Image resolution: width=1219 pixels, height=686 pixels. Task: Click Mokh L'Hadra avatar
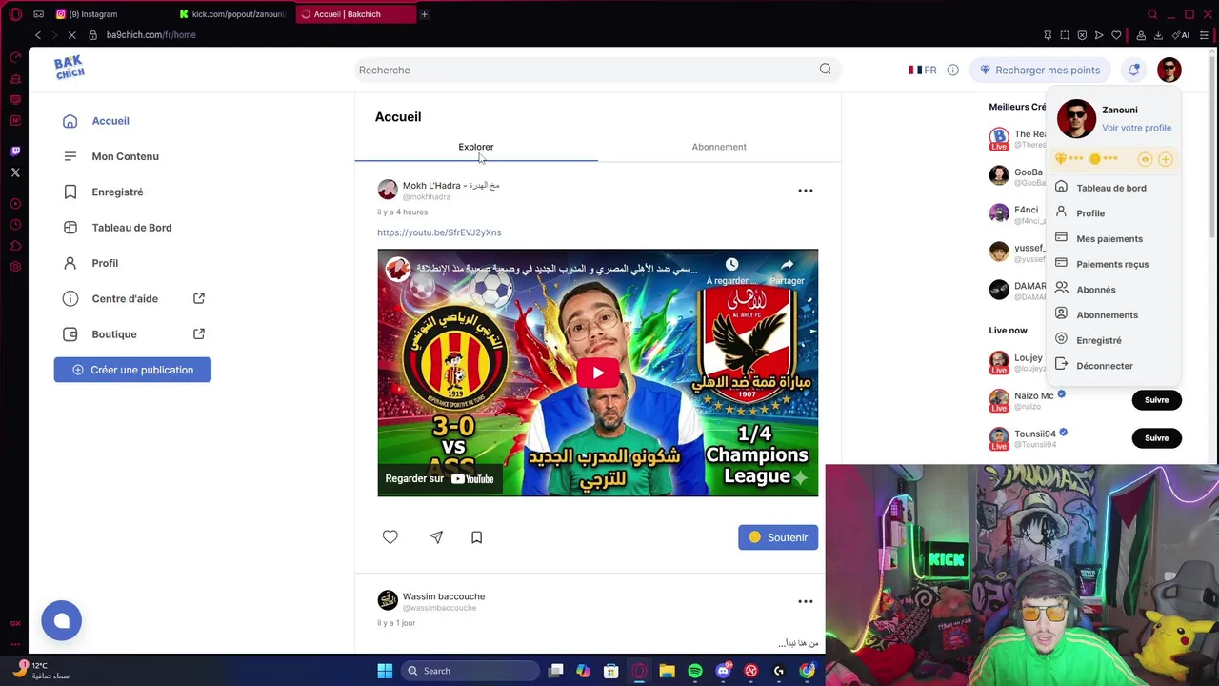point(388,190)
